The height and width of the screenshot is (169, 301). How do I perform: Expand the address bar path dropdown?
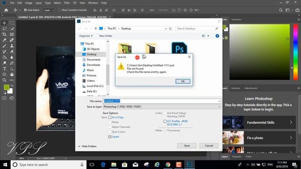click(166, 29)
